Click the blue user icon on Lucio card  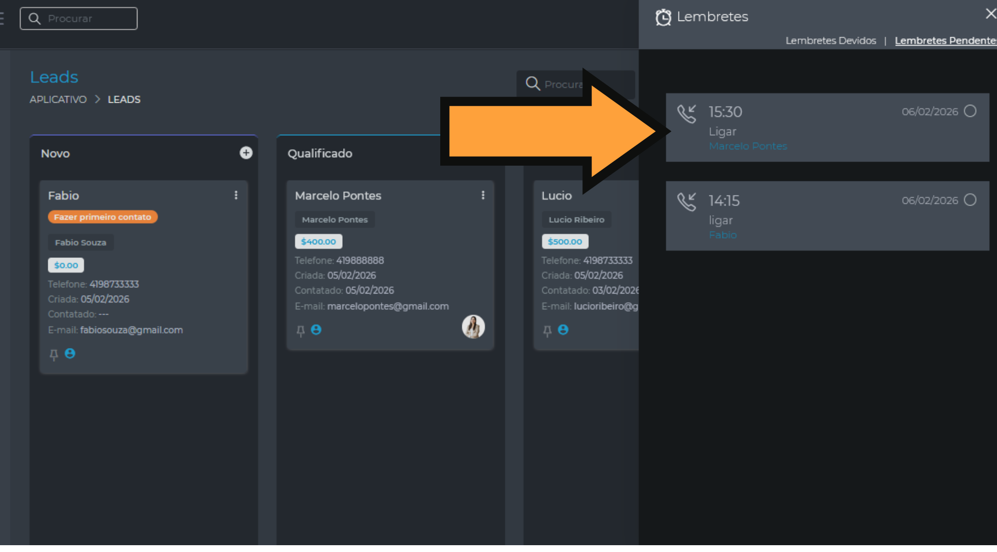563,330
